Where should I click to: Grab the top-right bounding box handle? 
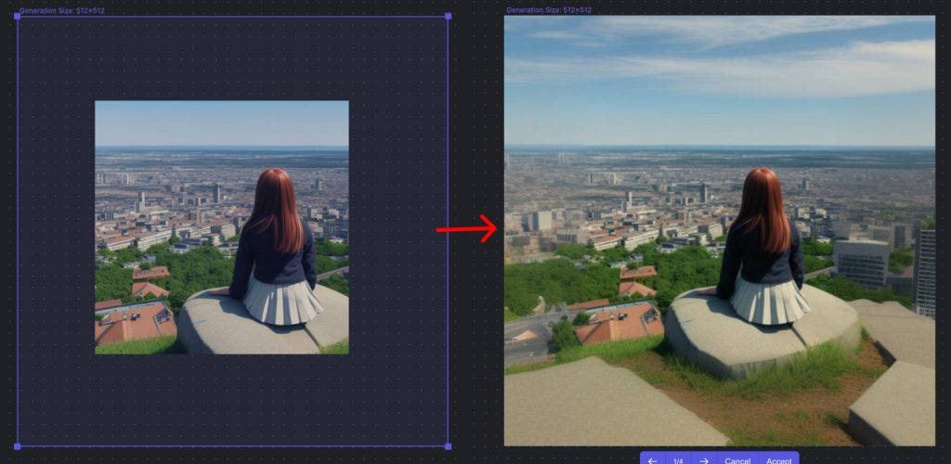(448, 17)
